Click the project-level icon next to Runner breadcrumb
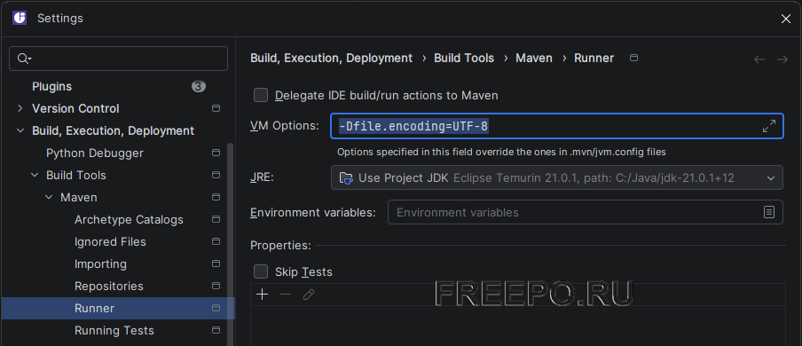 click(x=633, y=58)
